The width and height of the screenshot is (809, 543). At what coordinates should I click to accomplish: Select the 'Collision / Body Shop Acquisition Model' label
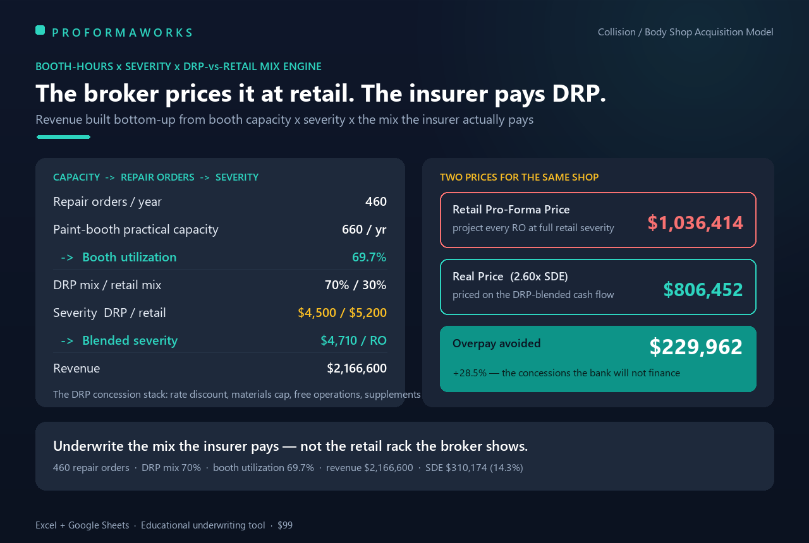coord(686,32)
